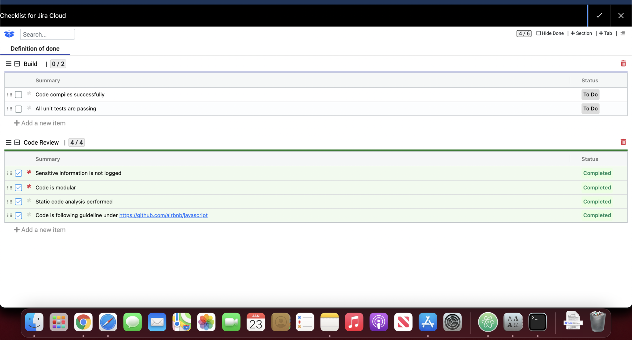Image resolution: width=632 pixels, height=340 pixels.
Task: Enable the Hide Done checkbox
Action: click(538, 33)
